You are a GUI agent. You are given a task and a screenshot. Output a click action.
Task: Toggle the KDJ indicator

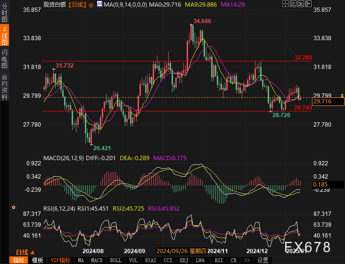click(x=184, y=260)
